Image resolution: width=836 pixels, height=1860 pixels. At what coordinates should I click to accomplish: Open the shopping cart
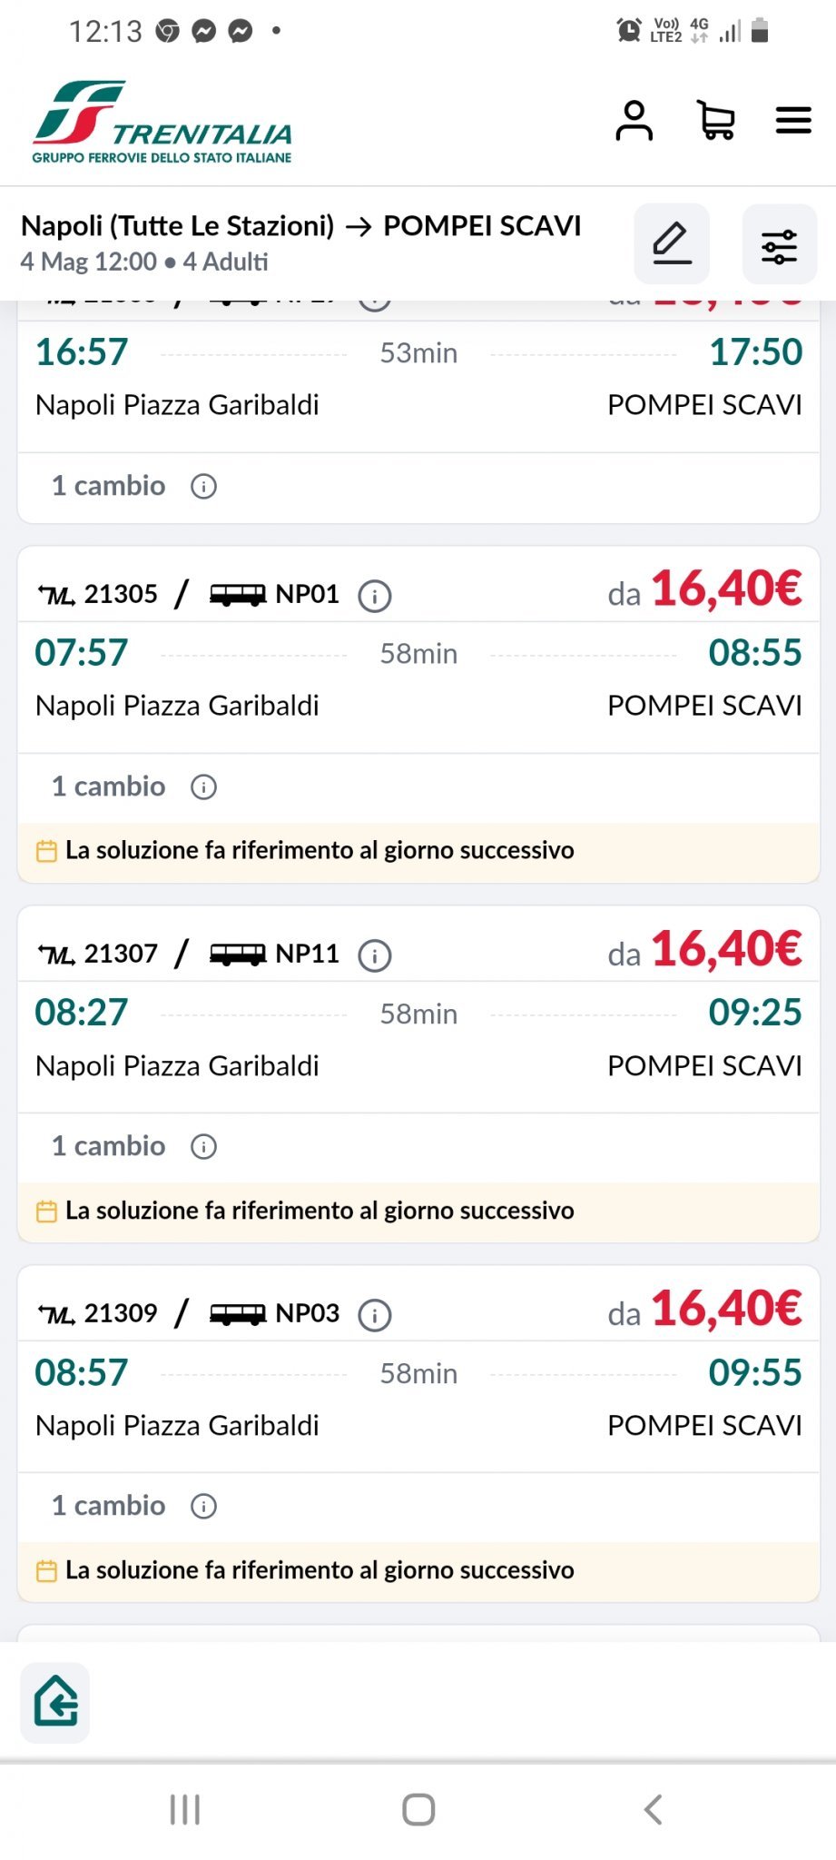715,121
